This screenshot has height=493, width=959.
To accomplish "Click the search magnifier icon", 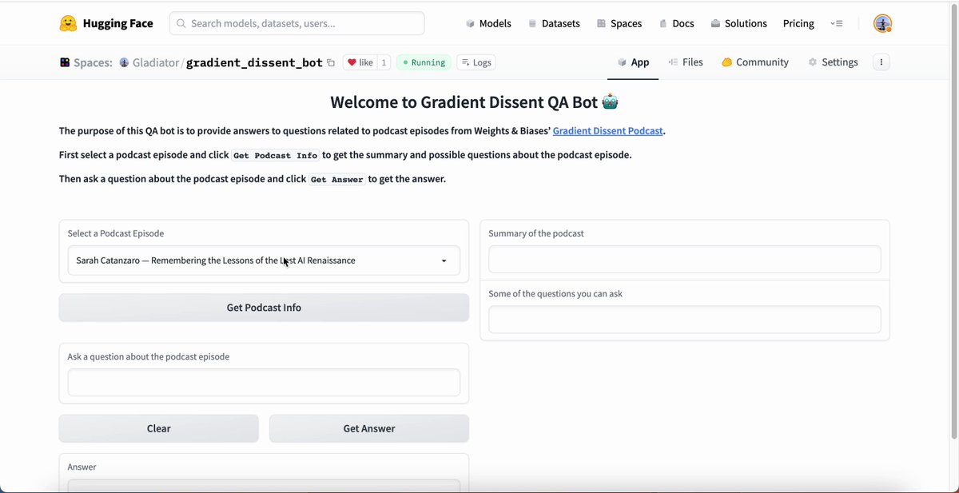I will [181, 24].
